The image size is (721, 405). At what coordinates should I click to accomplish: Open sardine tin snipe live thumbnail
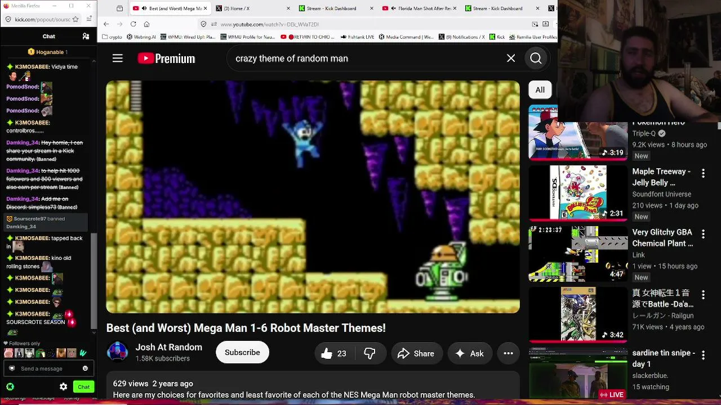click(578, 373)
